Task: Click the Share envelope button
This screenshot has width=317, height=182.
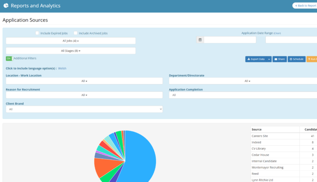Action: pos(279,59)
